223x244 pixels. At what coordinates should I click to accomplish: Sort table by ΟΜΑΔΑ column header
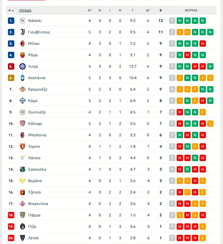pos(25,10)
